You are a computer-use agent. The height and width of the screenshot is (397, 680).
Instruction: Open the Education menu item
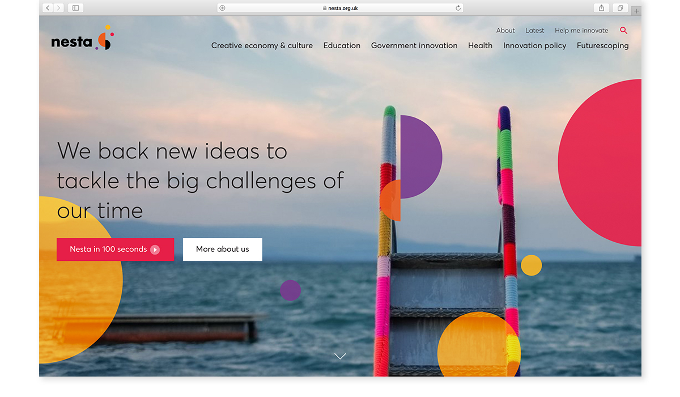(x=342, y=46)
